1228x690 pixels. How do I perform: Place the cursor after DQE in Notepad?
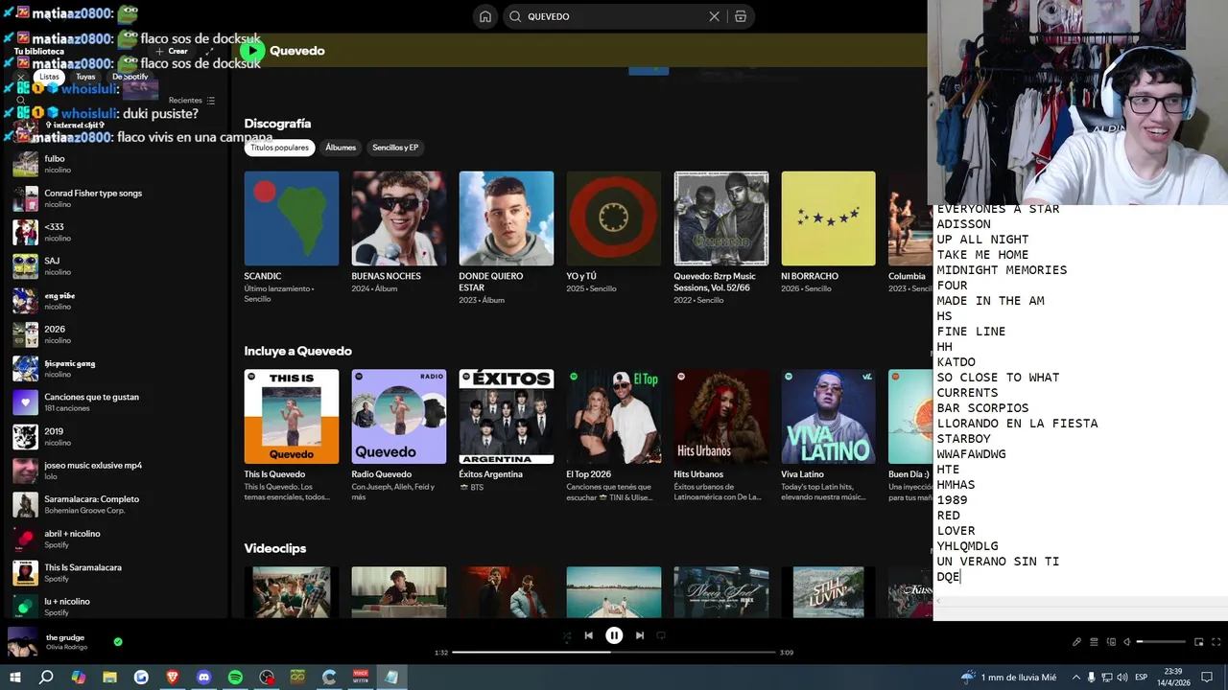(x=961, y=577)
